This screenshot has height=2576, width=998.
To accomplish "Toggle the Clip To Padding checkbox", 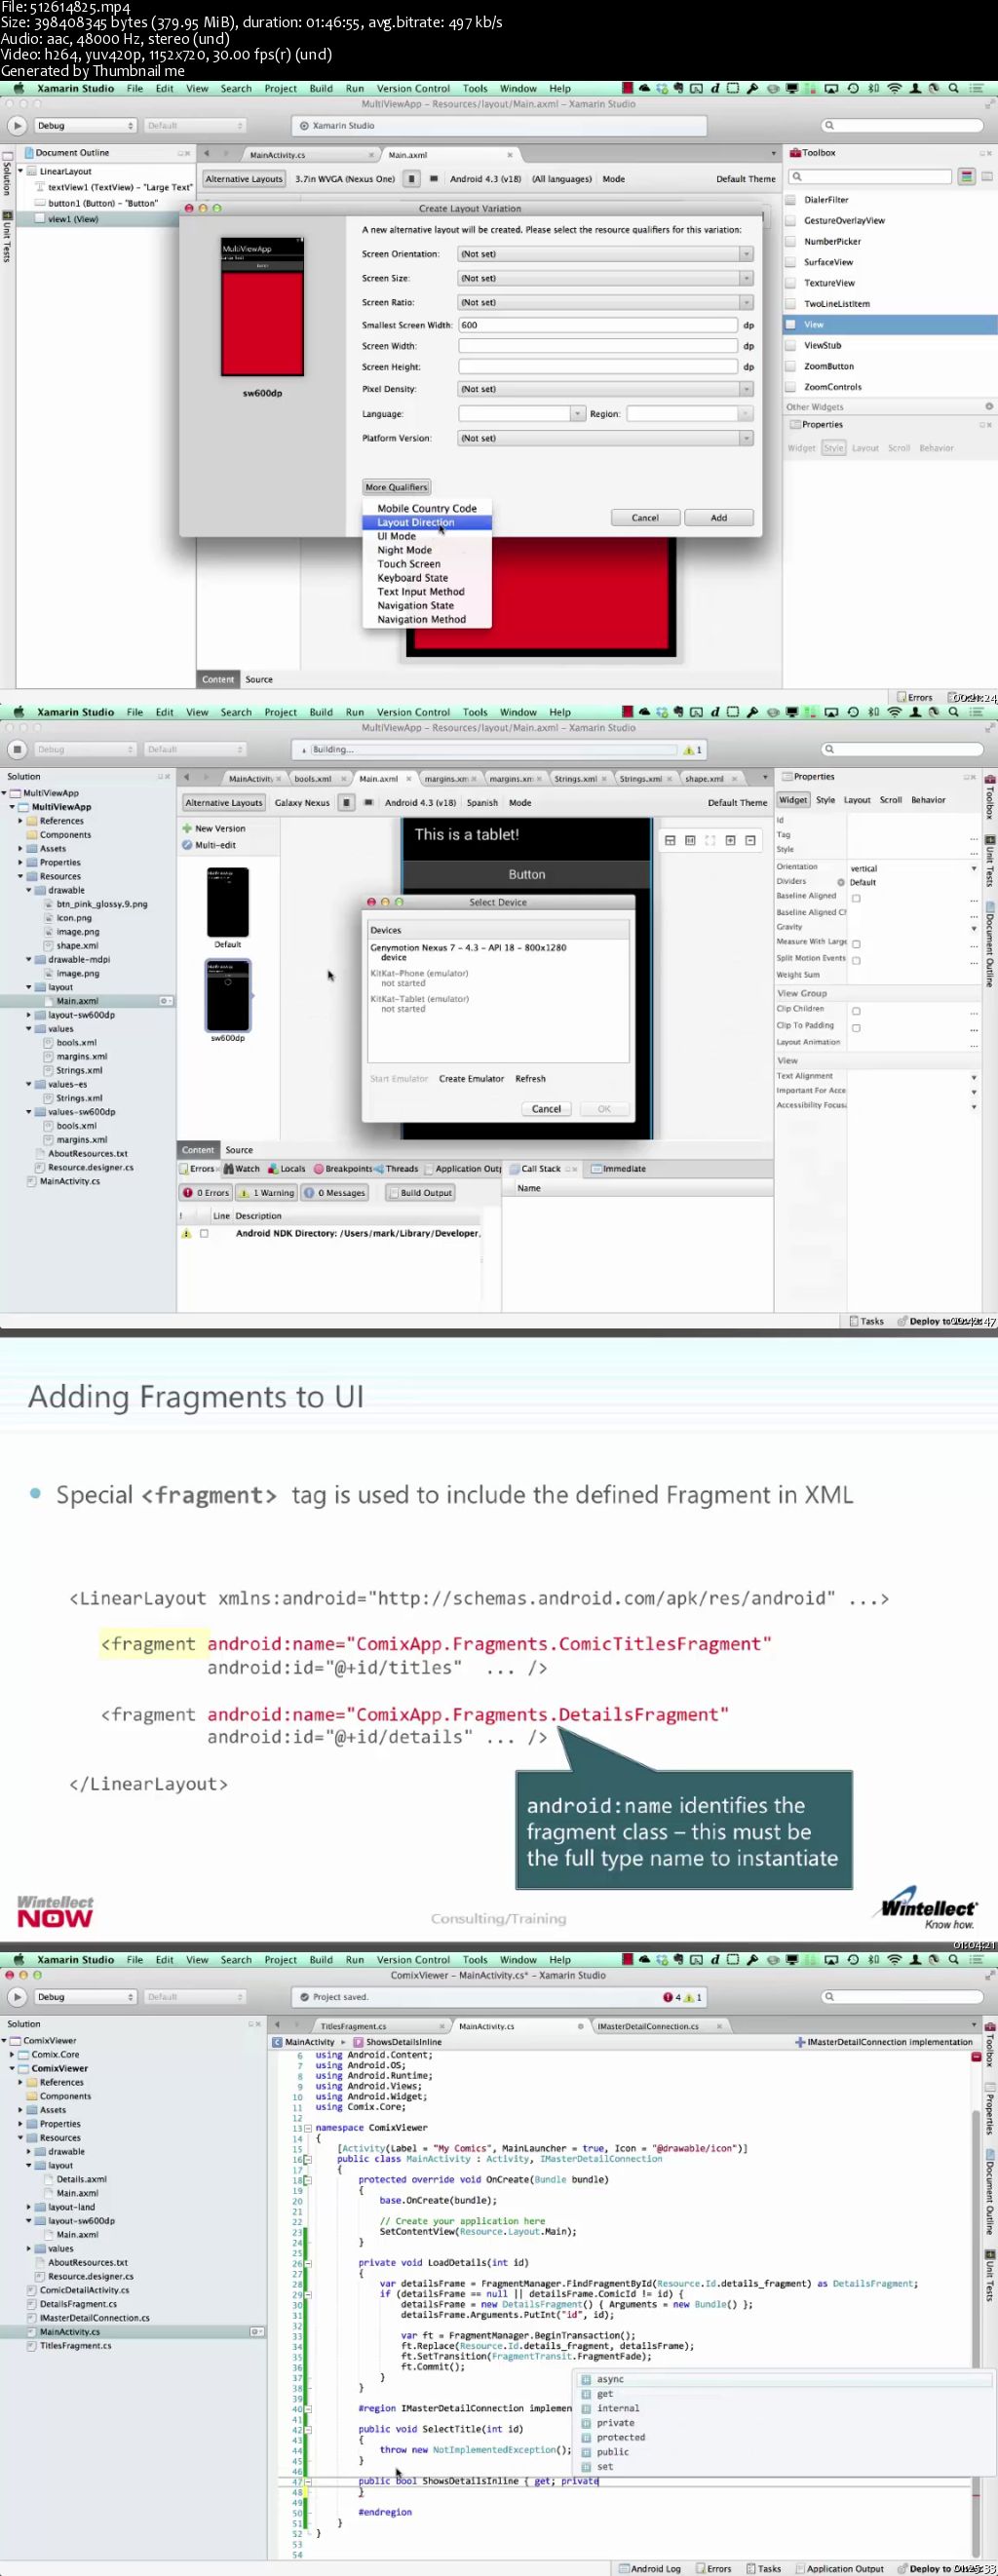I will (856, 1028).
